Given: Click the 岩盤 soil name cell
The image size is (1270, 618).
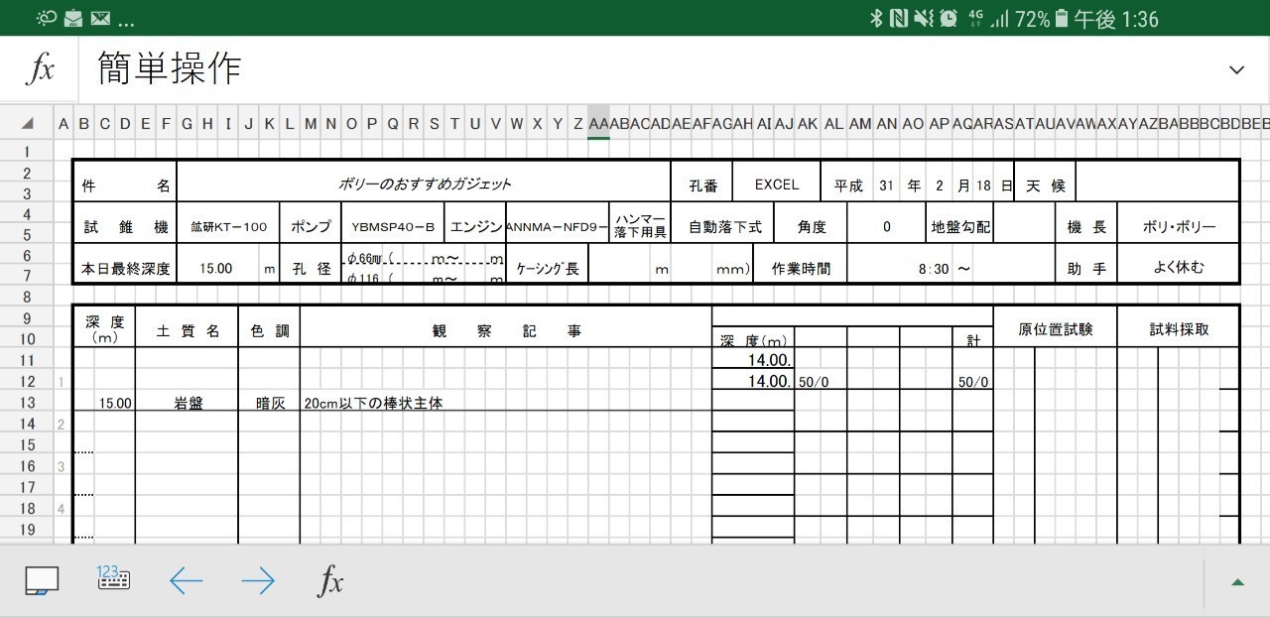Looking at the screenshot, I should tap(187, 404).
